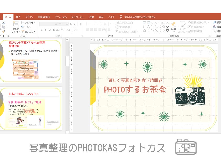This screenshot has width=221, height=156.
Task: Select the oval shape in shapes gallery
Action: (164, 23)
